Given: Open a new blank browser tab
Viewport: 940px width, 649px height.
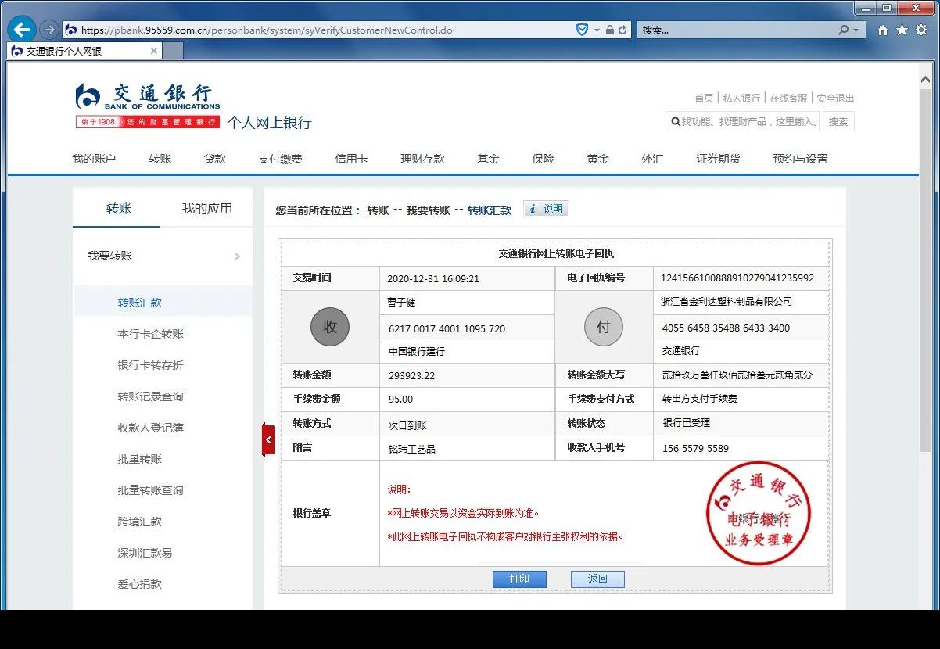Looking at the screenshot, I should [172, 51].
